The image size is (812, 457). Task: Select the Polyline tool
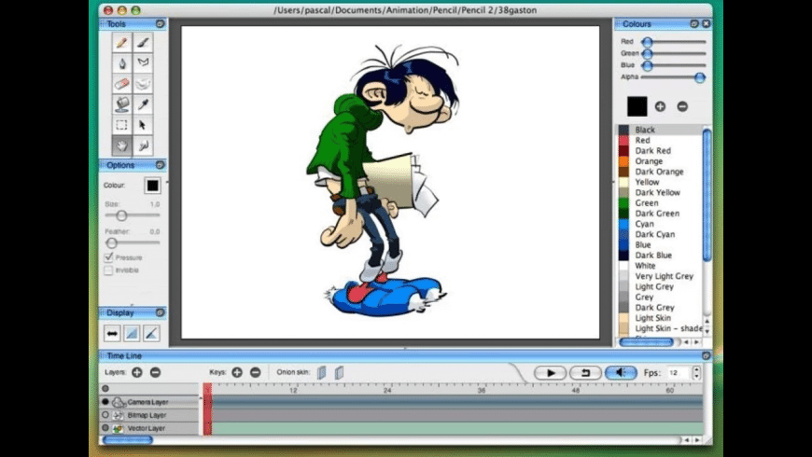click(x=144, y=63)
